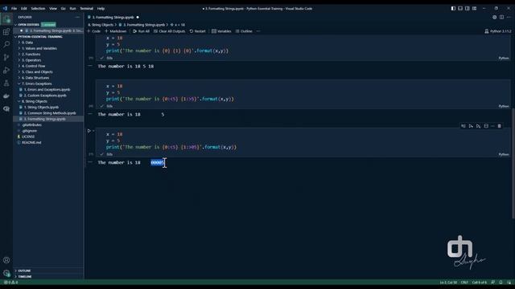This screenshot has height=289, width=515.
Task: Click the editor vertical scrollbar thumb
Action: pos(513,163)
